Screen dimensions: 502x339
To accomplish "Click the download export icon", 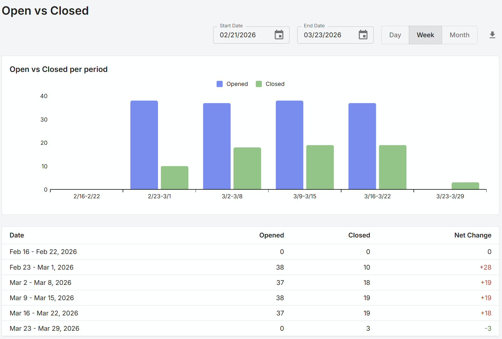I will (492, 35).
